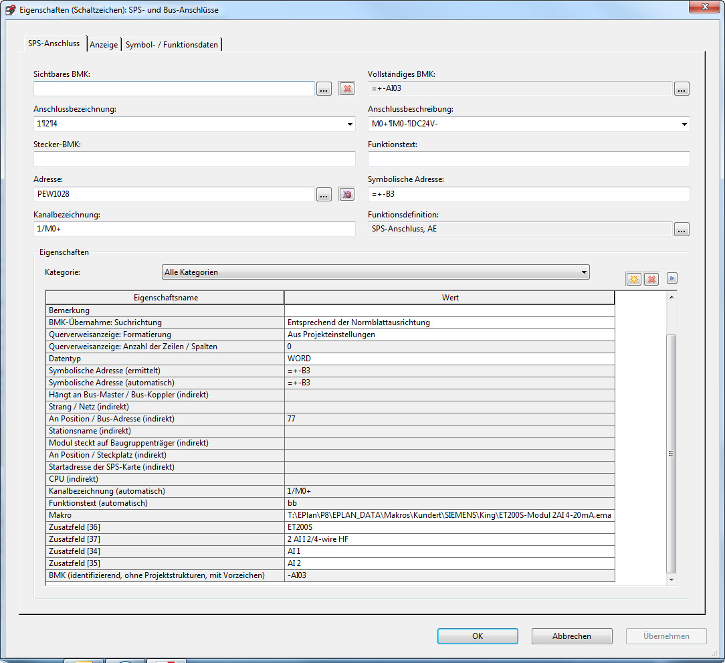Viewport: 725px width, 663px height.
Task: Expand the Anschlussbezeichnung dropdown
Action: tap(350, 124)
